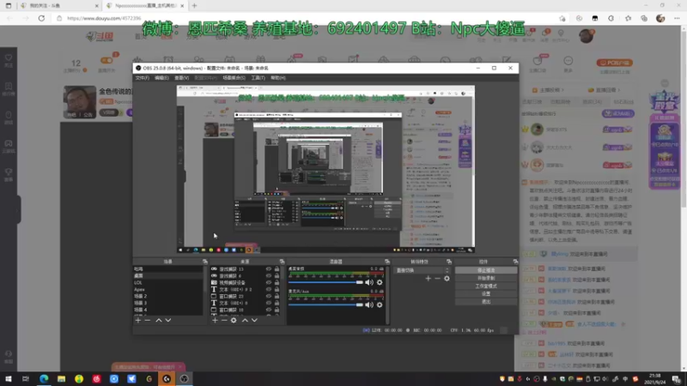687x386 pixels.
Task: Click 停止推流 to stop streaming
Action: (486, 270)
